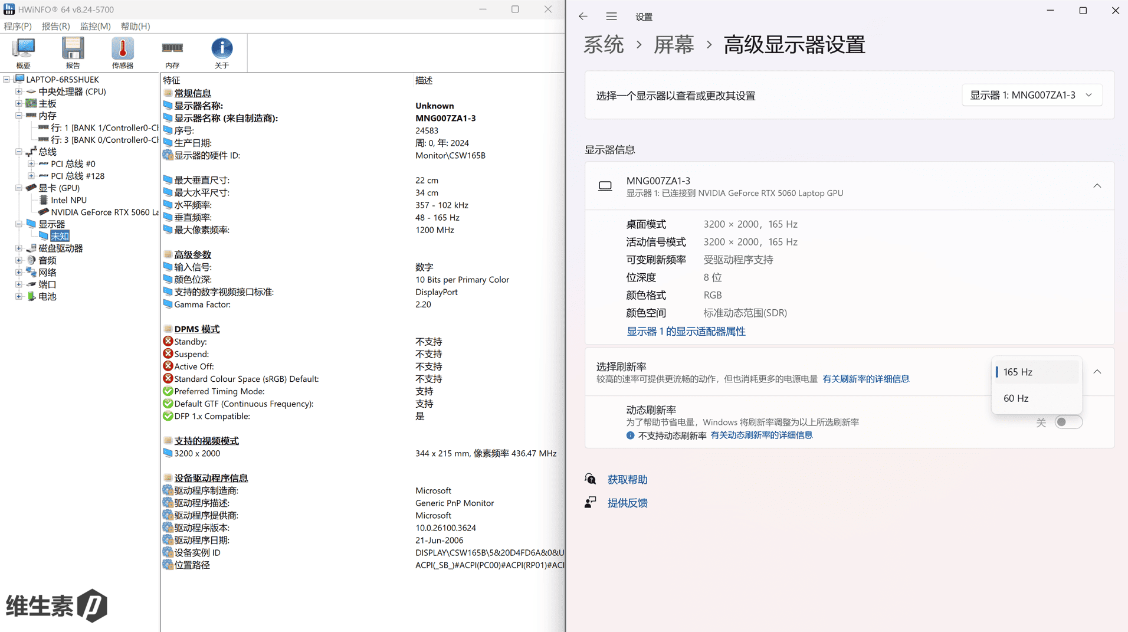Open 获取帮助 help link
The image size is (1128, 632).
tap(627, 480)
